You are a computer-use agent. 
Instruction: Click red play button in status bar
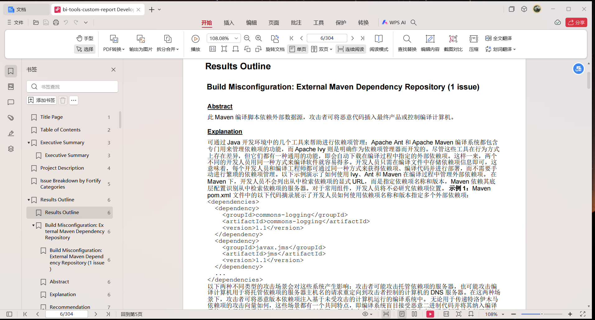(x=430, y=314)
